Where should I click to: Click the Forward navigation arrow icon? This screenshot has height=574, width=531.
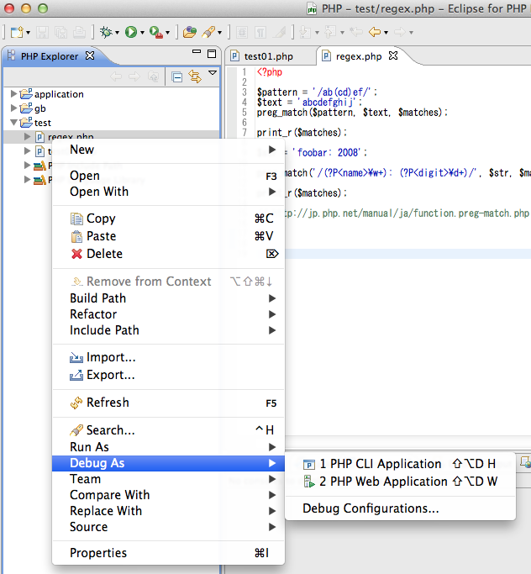click(400, 32)
